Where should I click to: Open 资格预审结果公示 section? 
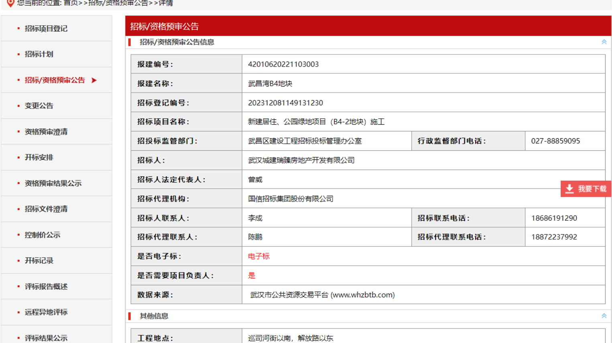(x=53, y=184)
